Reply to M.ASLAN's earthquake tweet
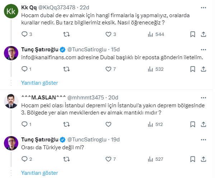Image resolution: width=217 pixels, height=178 pixels. pyautogui.click(x=24, y=125)
